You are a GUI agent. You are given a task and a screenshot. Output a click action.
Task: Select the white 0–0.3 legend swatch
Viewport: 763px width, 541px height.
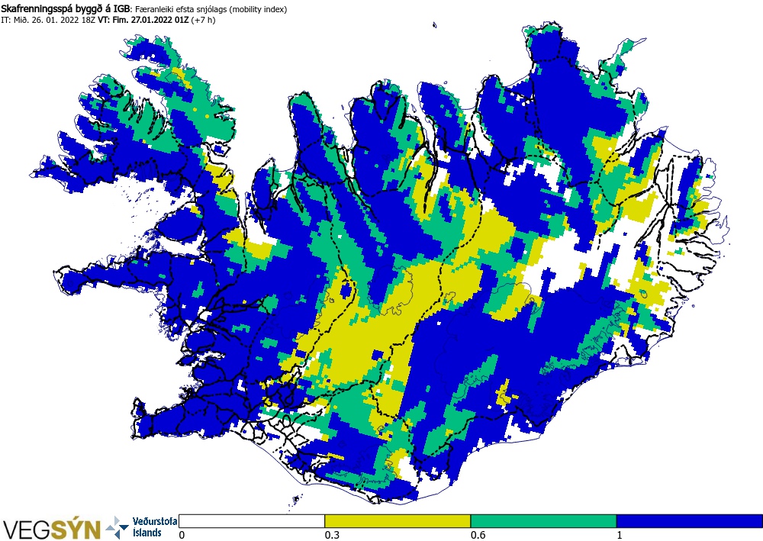(x=252, y=521)
